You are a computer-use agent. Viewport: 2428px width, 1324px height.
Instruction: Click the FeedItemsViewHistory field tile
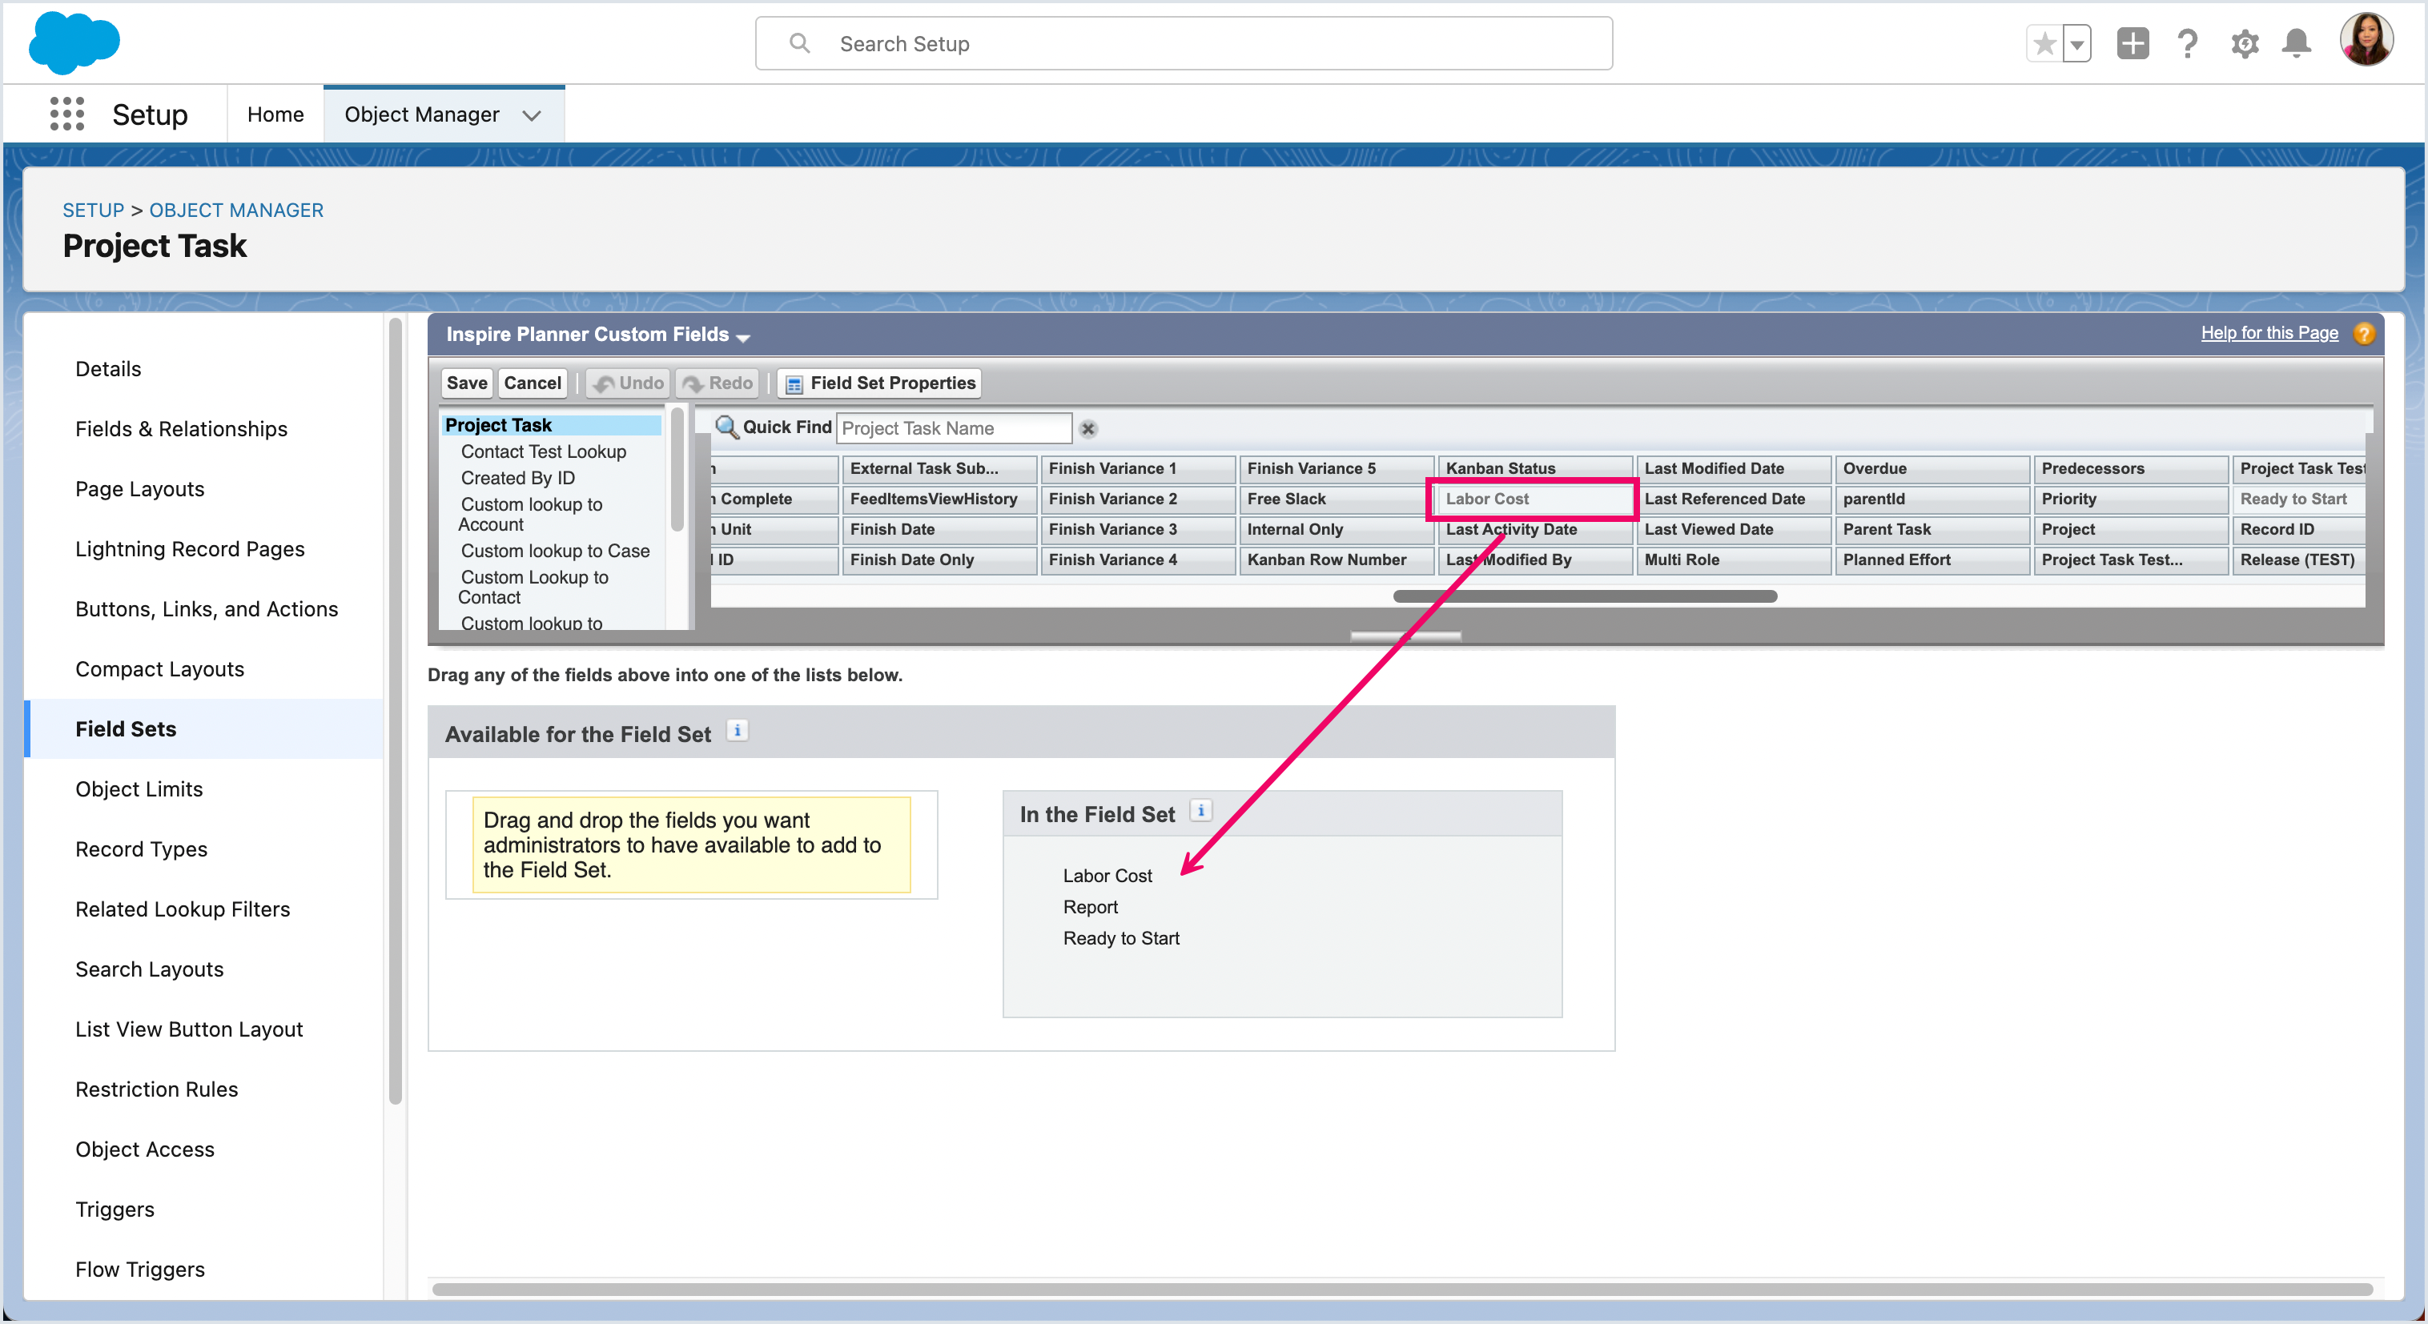(938, 499)
